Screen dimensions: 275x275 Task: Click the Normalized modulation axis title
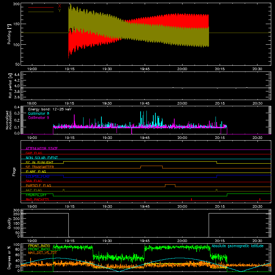click(x=9, y=120)
